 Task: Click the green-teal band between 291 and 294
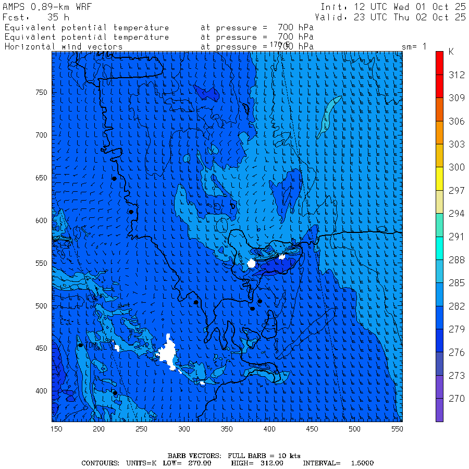click(x=439, y=225)
